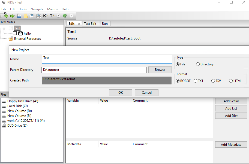Open the Tools menu

pos(23,9)
